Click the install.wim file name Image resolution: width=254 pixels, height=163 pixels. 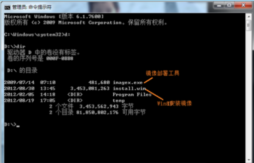[129, 89]
